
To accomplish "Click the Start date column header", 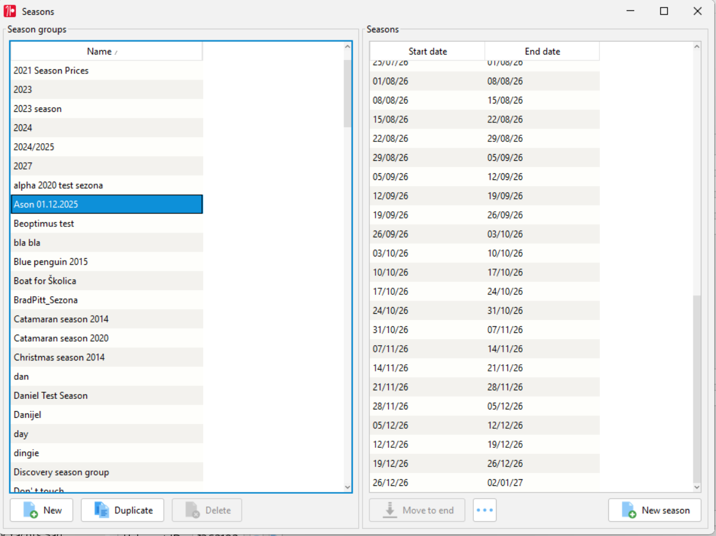I will coord(427,51).
